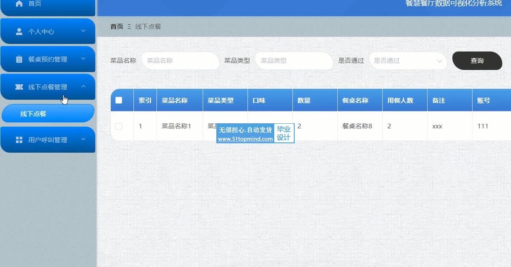Click the person icon beside 个人中心
The width and height of the screenshot is (511, 267).
pos(19,31)
